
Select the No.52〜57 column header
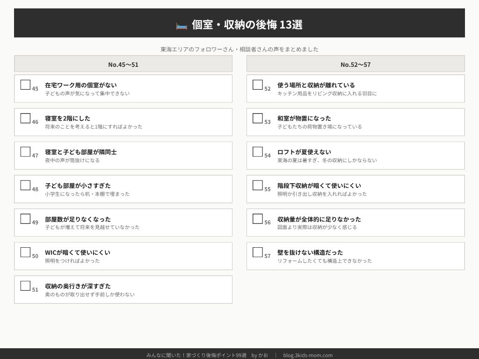[356, 64]
